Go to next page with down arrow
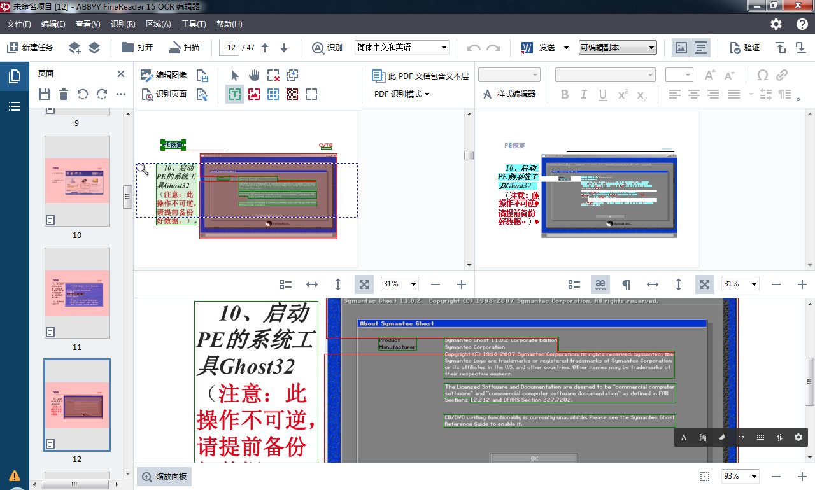 tap(284, 48)
